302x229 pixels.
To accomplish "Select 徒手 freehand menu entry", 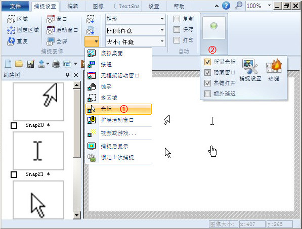I will tap(119, 86).
